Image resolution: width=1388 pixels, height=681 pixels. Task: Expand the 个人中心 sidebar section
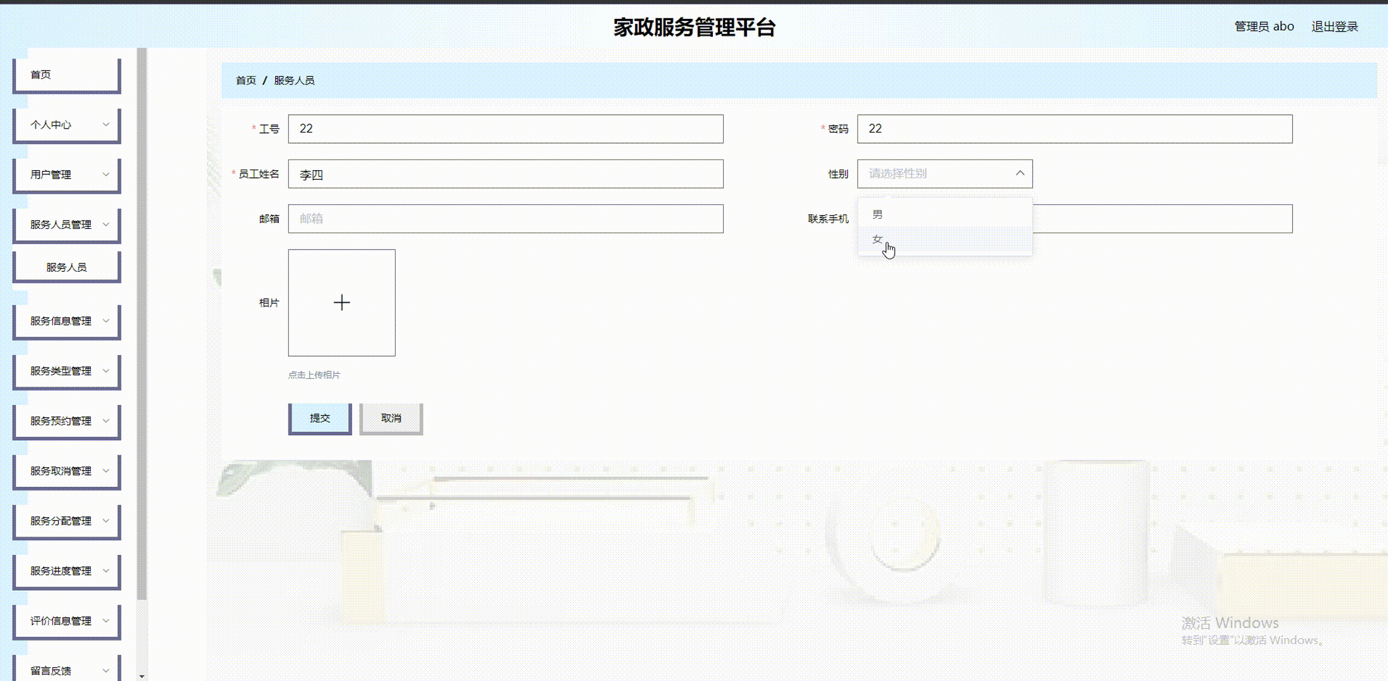66,125
